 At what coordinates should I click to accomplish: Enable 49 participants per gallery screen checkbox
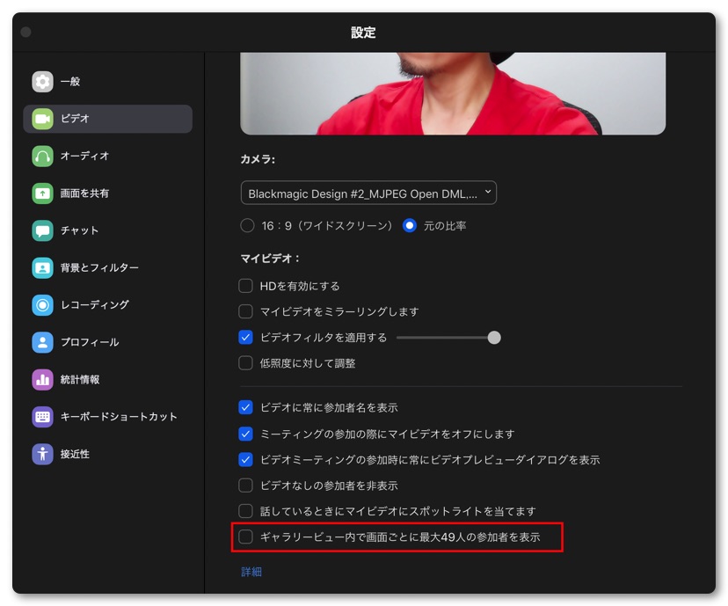pos(246,537)
